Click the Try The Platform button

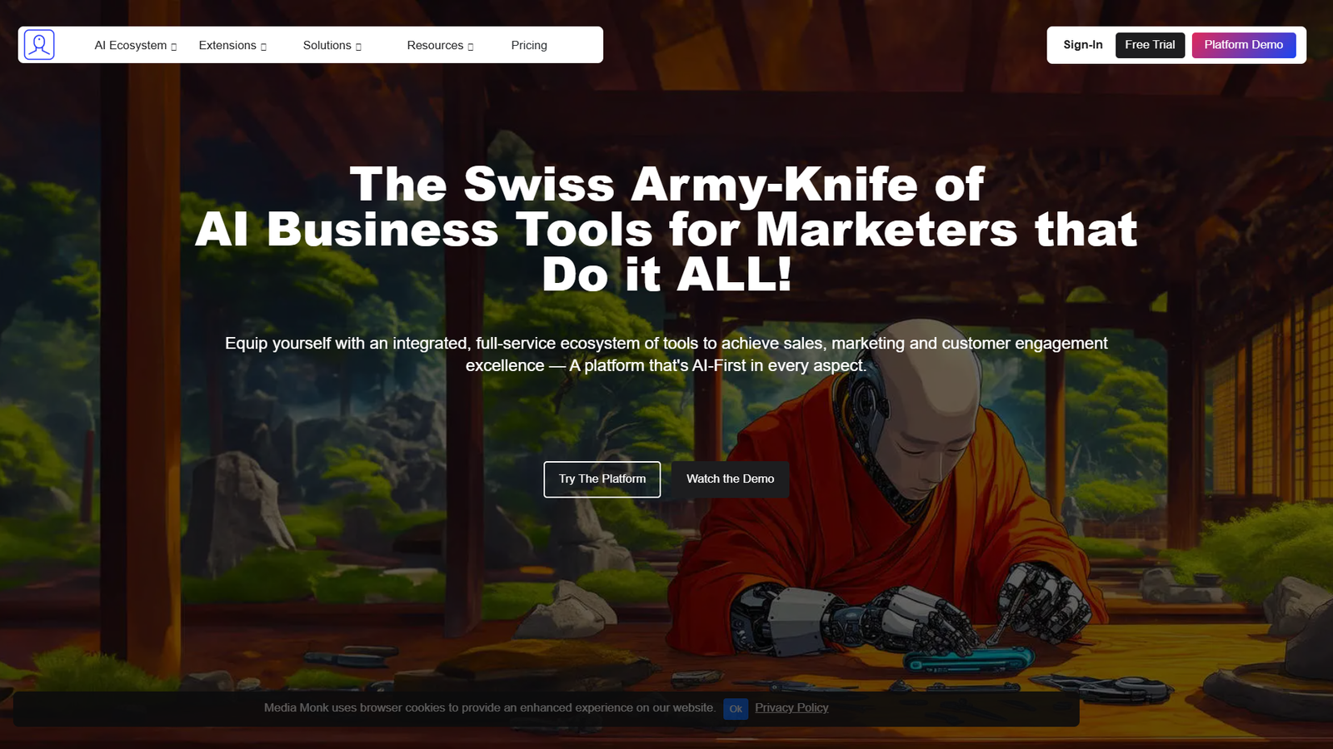[602, 479]
